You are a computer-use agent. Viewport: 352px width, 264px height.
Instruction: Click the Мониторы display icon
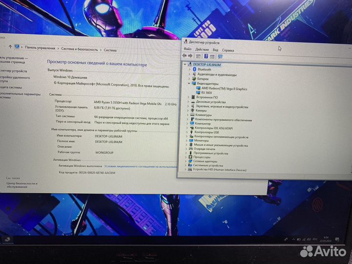tap(191, 140)
